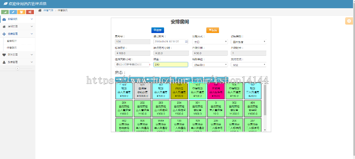This screenshot has height=159, width=355.
Task: Select room 101 card
Action: pyautogui.click(x=124, y=91)
